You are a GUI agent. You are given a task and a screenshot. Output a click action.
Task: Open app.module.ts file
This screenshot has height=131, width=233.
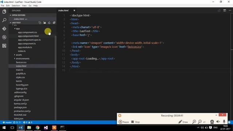(25, 47)
